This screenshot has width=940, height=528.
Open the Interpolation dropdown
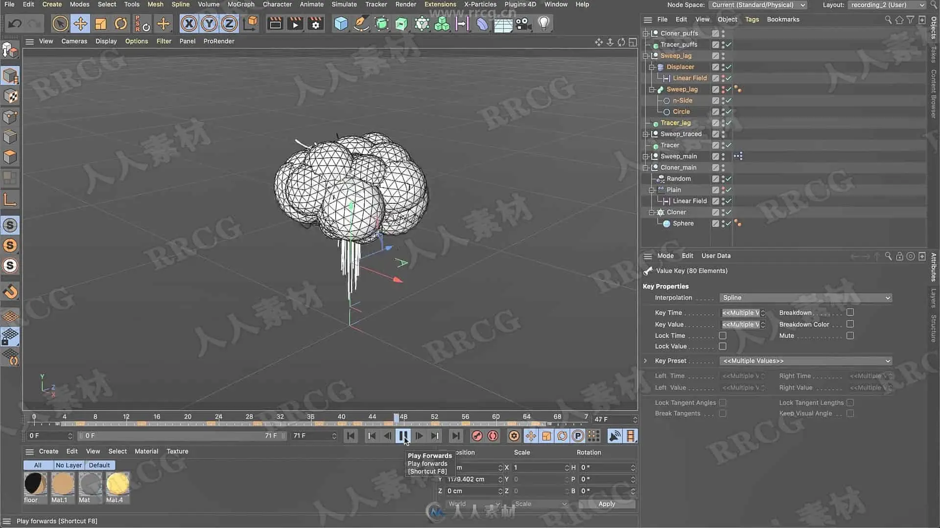click(x=806, y=298)
